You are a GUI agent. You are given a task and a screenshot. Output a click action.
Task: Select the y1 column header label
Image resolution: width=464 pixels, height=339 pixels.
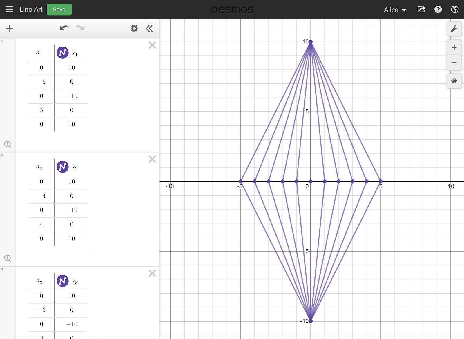pyautogui.click(x=75, y=53)
